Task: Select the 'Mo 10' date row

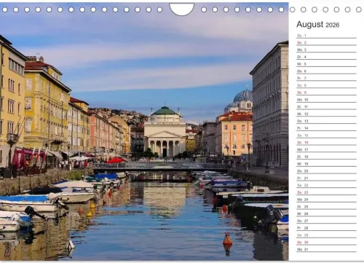Action: click(326, 100)
